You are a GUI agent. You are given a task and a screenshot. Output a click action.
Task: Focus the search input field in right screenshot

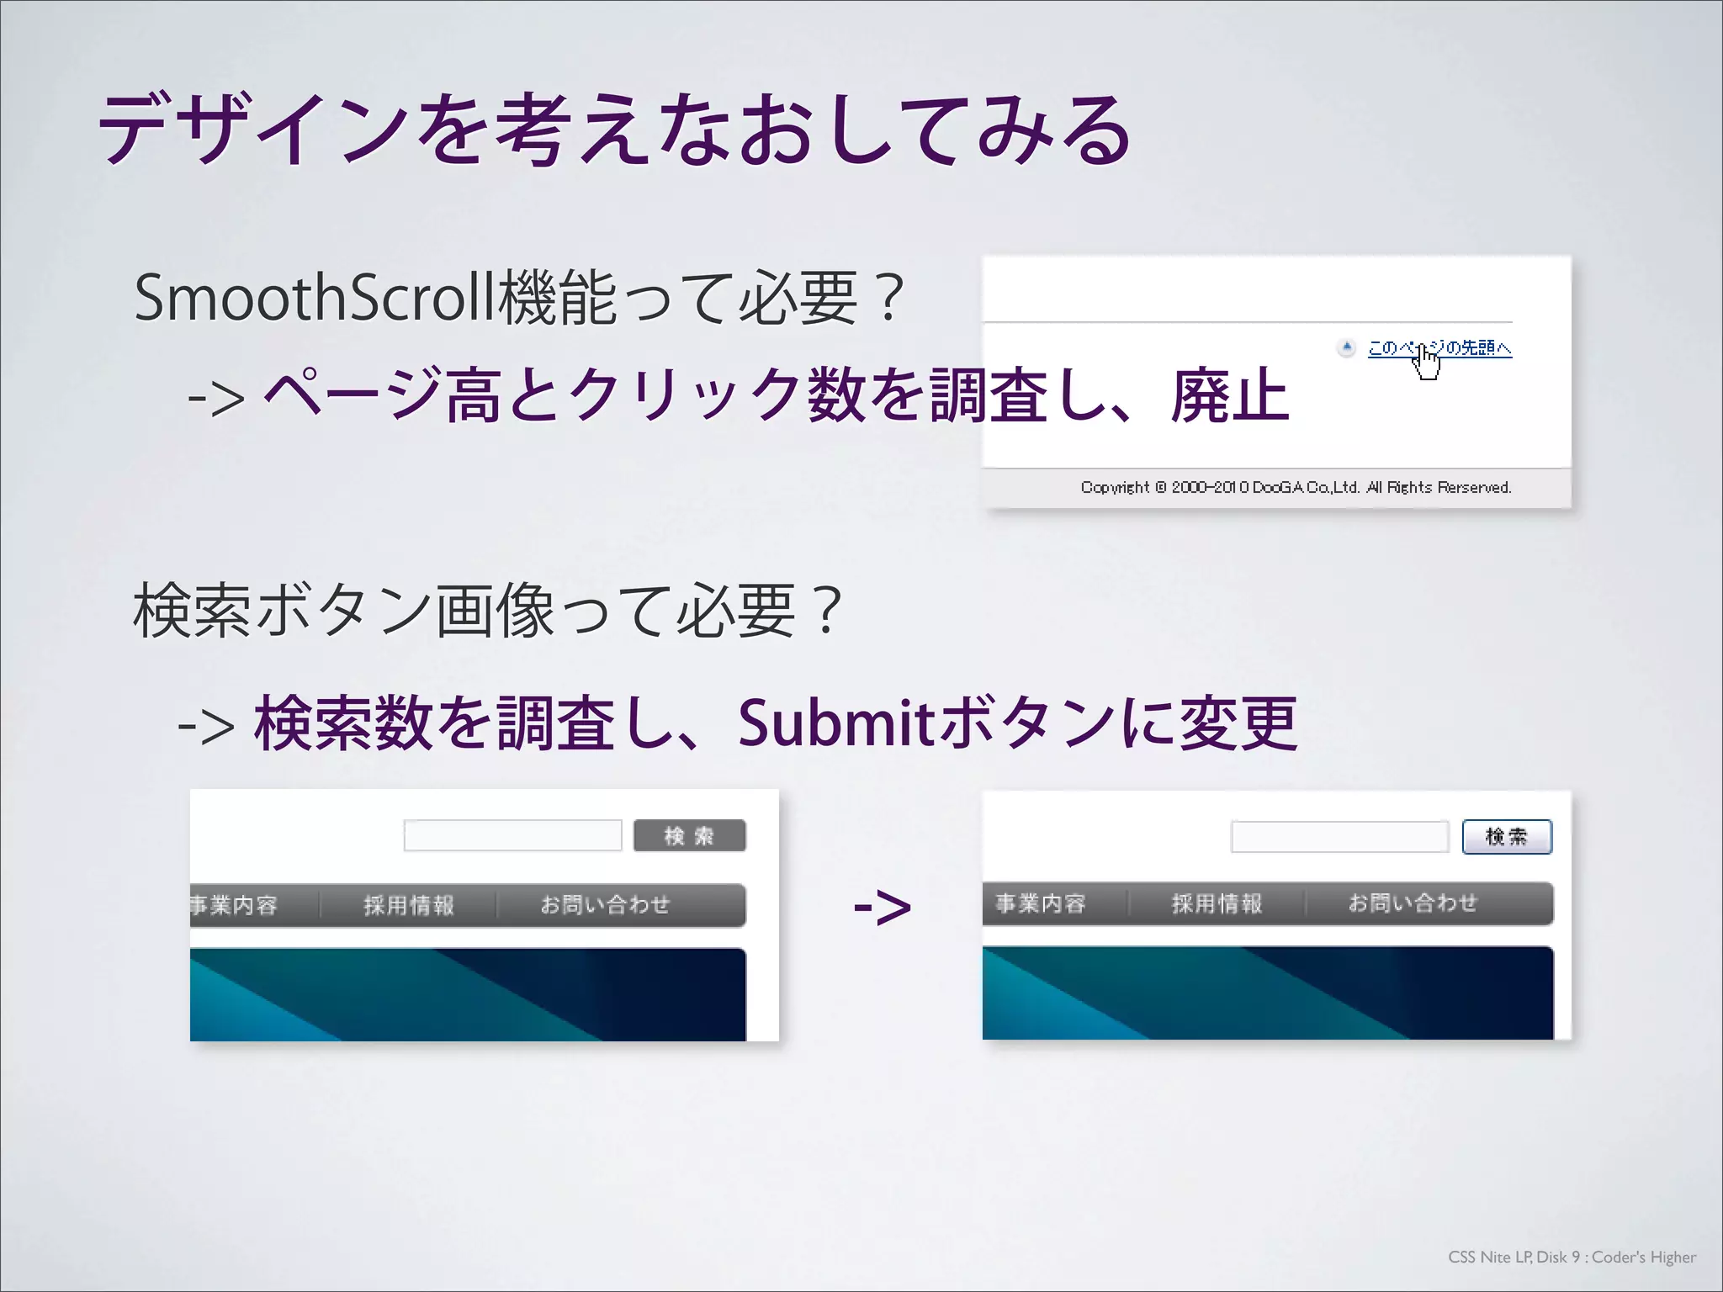(x=1339, y=837)
